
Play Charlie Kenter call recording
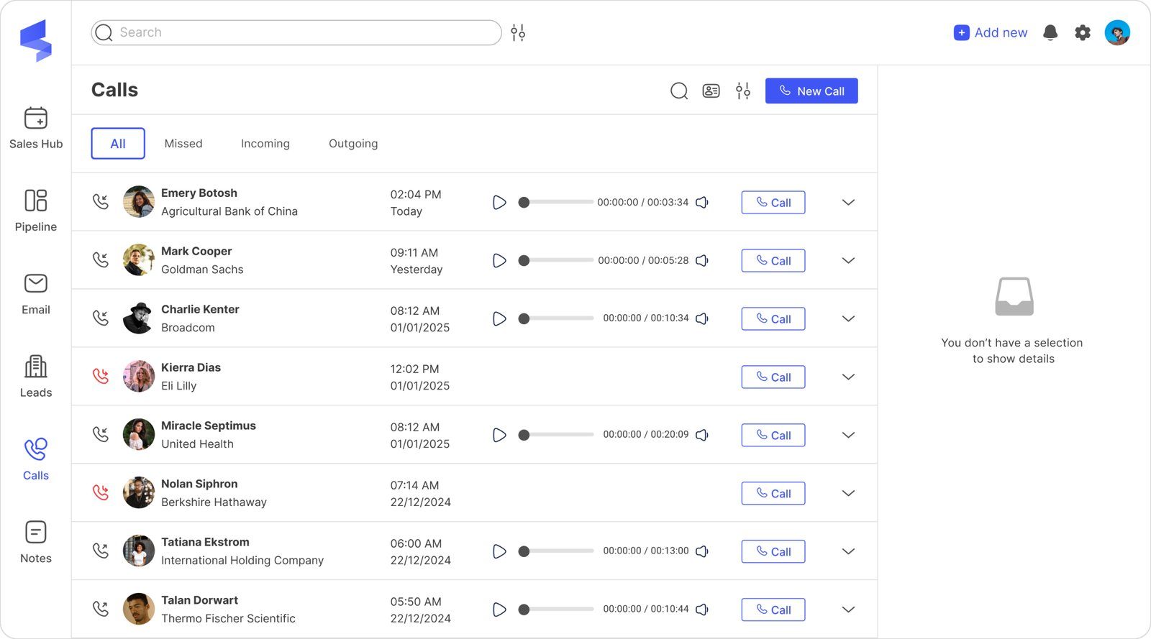[x=499, y=318]
